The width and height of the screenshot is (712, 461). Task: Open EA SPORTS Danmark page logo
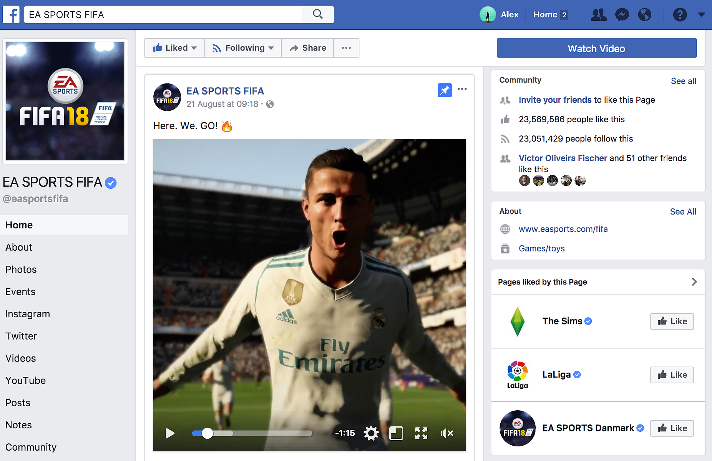pyautogui.click(x=518, y=428)
